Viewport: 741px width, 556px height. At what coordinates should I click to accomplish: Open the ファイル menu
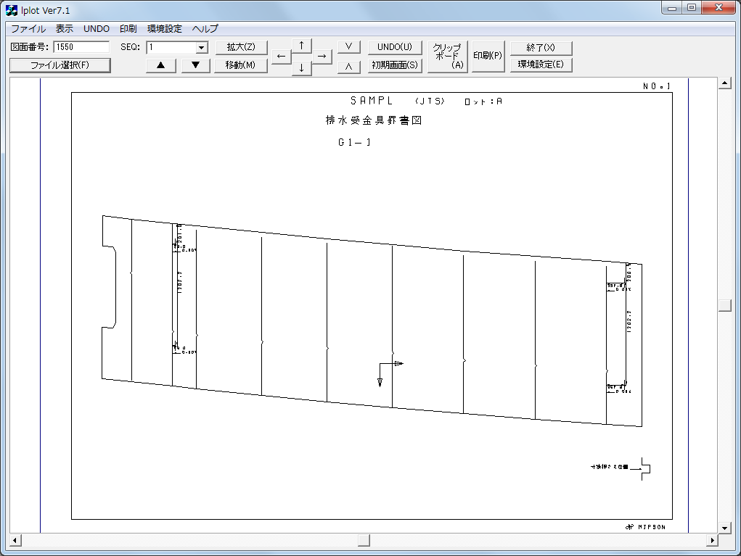pyautogui.click(x=28, y=29)
